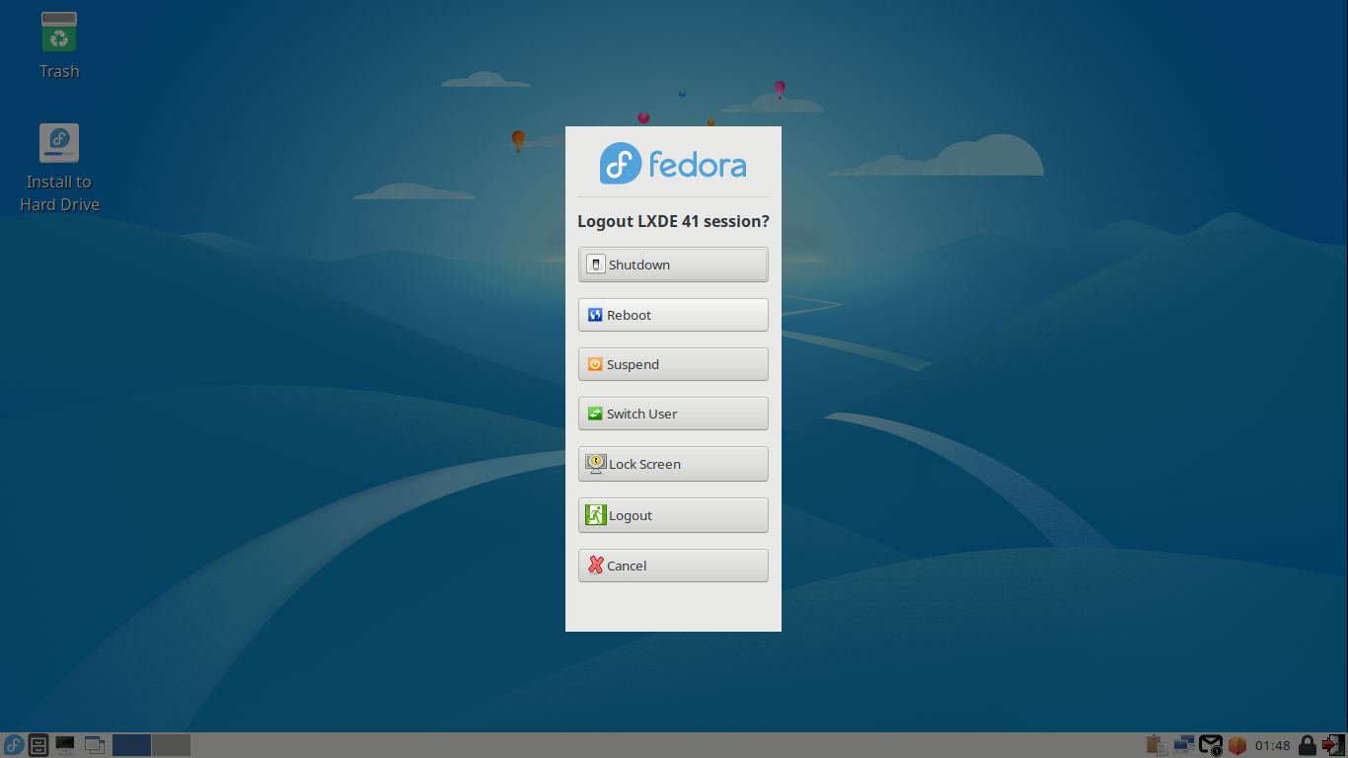Click the logout door icon in the panel
This screenshot has width=1348, height=758.
[1334, 745]
